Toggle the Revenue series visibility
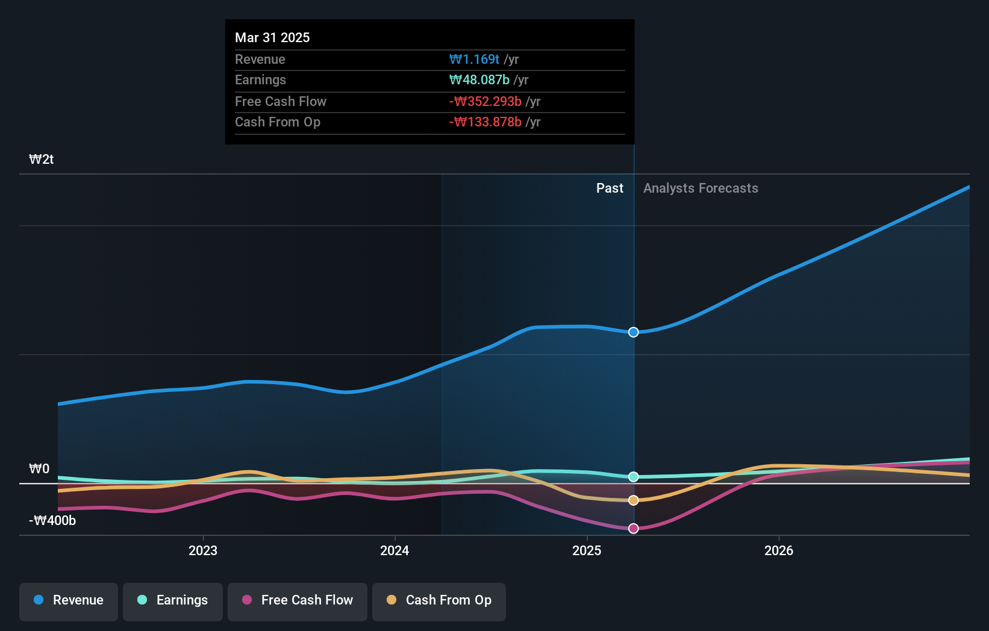 tap(68, 600)
